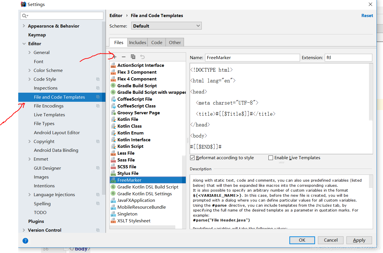Select Gradle Kotlin DSL Settings template

coord(145,194)
